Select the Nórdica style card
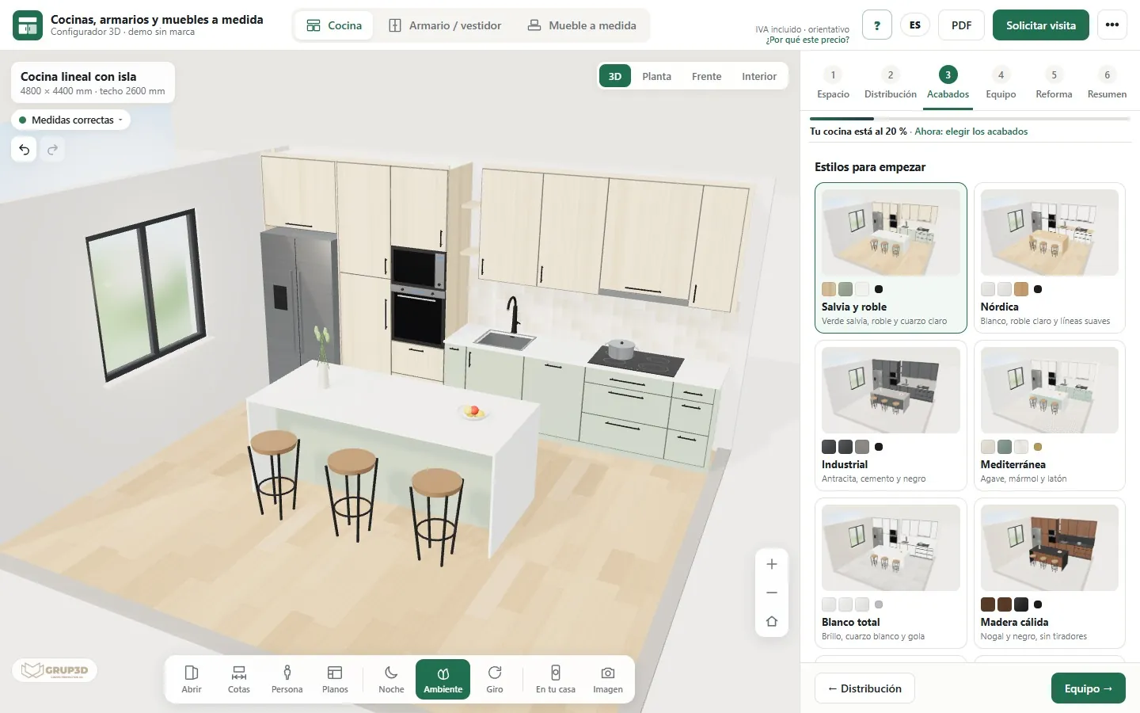The height and width of the screenshot is (713, 1140). (x=1049, y=258)
